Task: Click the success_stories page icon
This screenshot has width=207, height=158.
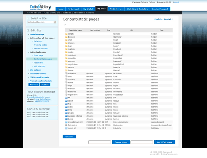Action: 66,116
